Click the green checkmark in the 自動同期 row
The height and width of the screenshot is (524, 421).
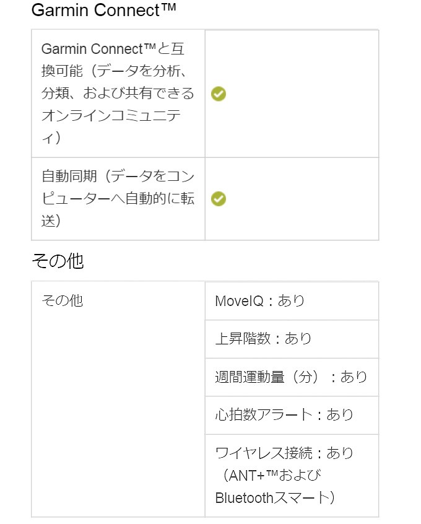pyautogui.click(x=218, y=199)
